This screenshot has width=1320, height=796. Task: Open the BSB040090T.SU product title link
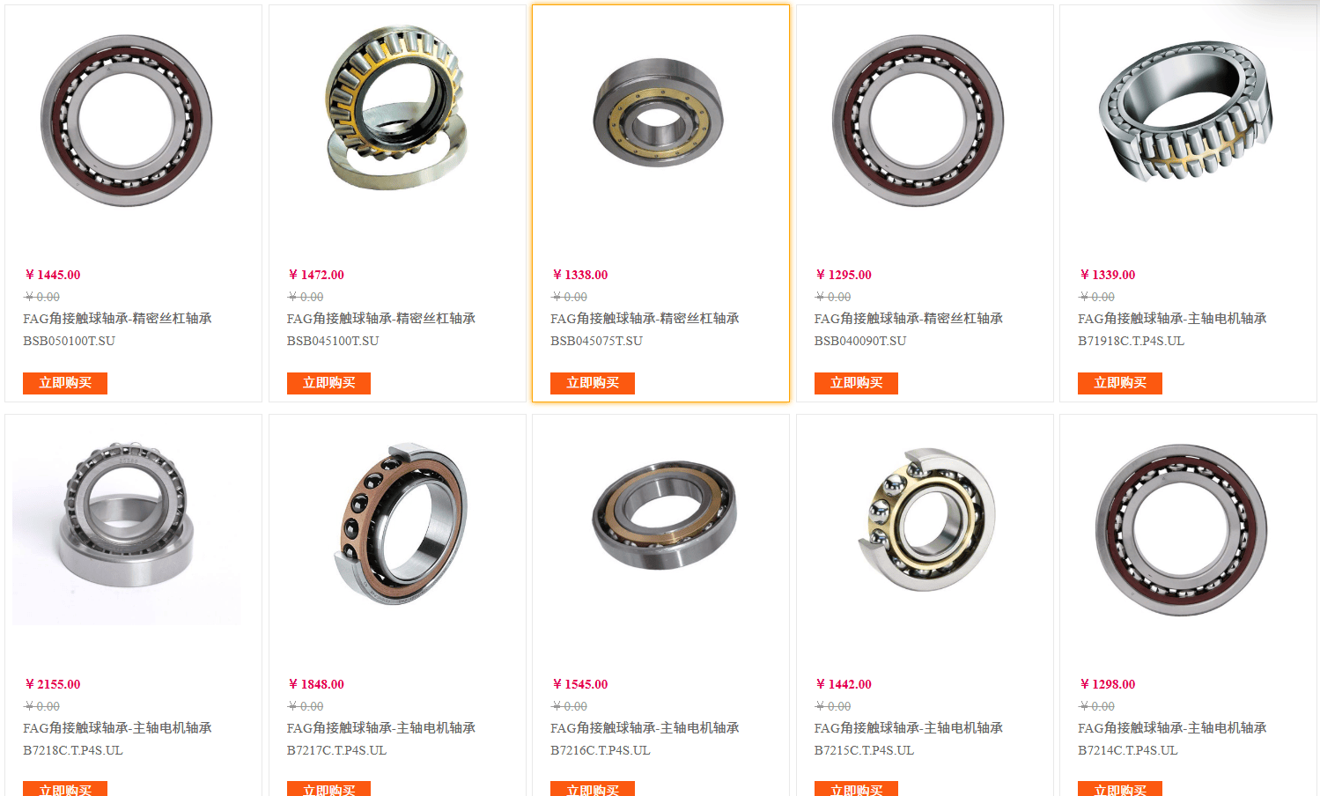(909, 329)
